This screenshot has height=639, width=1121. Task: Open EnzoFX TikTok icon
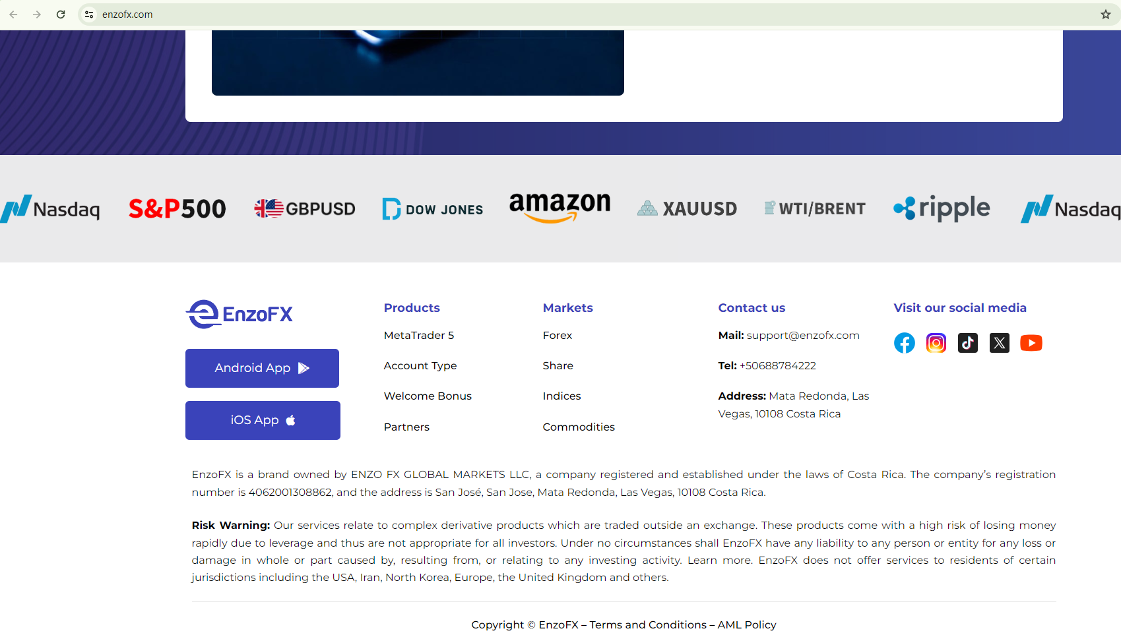968,343
